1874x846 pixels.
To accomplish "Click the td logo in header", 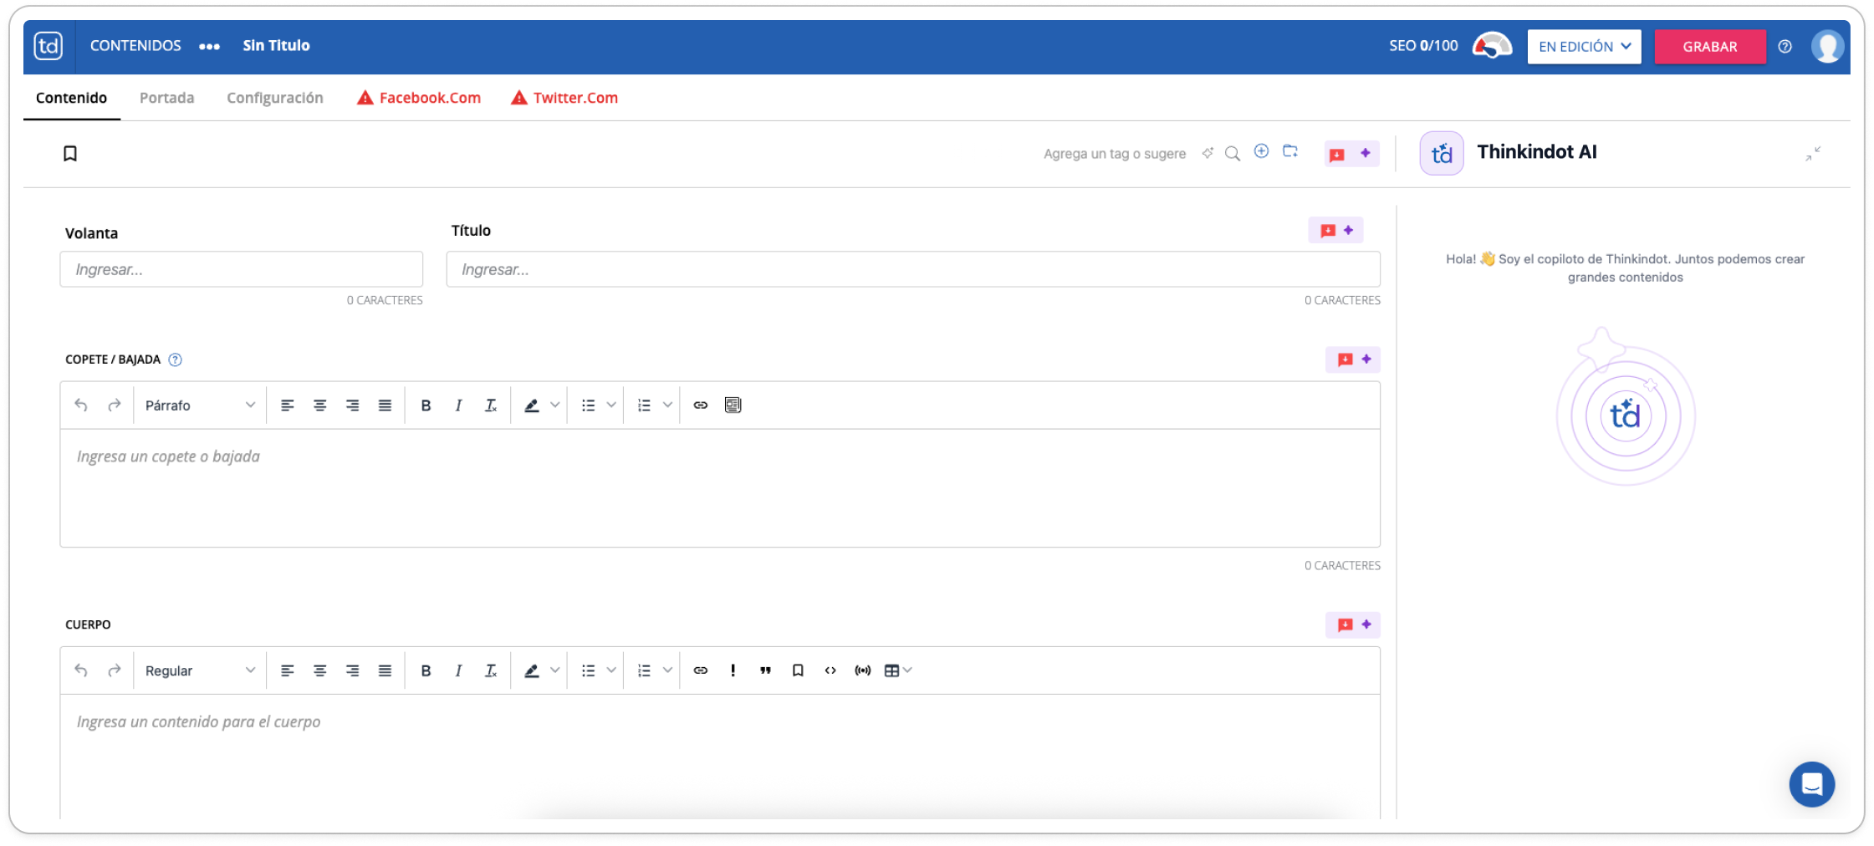I will [x=49, y=46].
